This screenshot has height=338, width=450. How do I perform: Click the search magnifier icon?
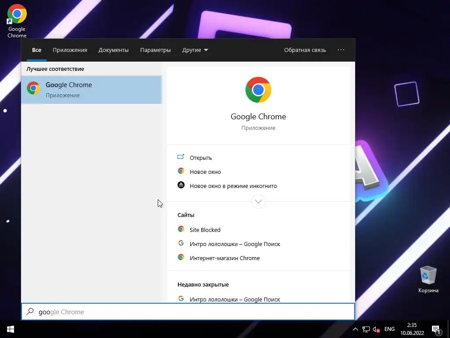tap(30, 312)
